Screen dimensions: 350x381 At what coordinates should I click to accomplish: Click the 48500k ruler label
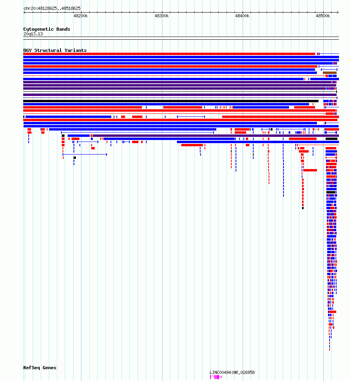pos(323,16)
